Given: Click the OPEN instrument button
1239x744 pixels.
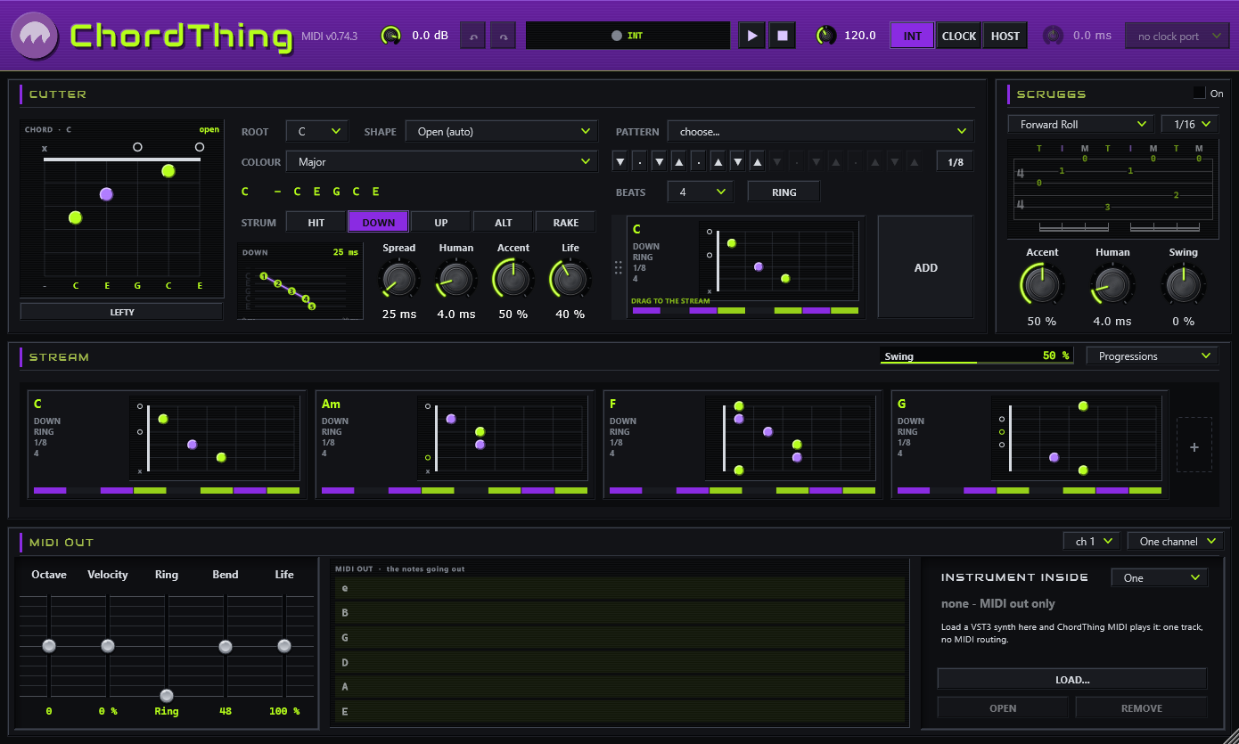Looking at the screenshot, I should [1003, 707].
